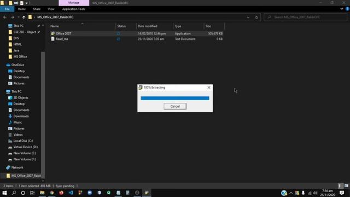Click the extraction progress bar
The image size is (350, 197).
tap(175, 98)
